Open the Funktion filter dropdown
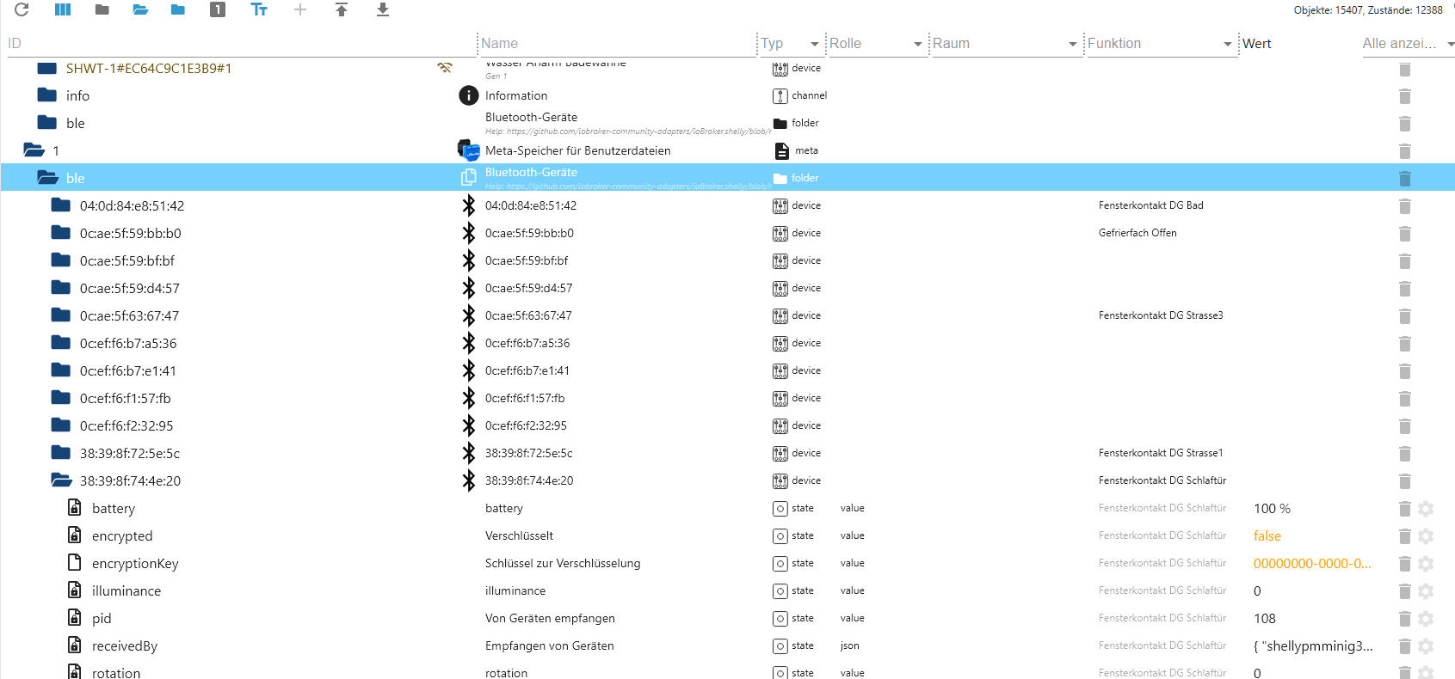 click(1227, 44)
